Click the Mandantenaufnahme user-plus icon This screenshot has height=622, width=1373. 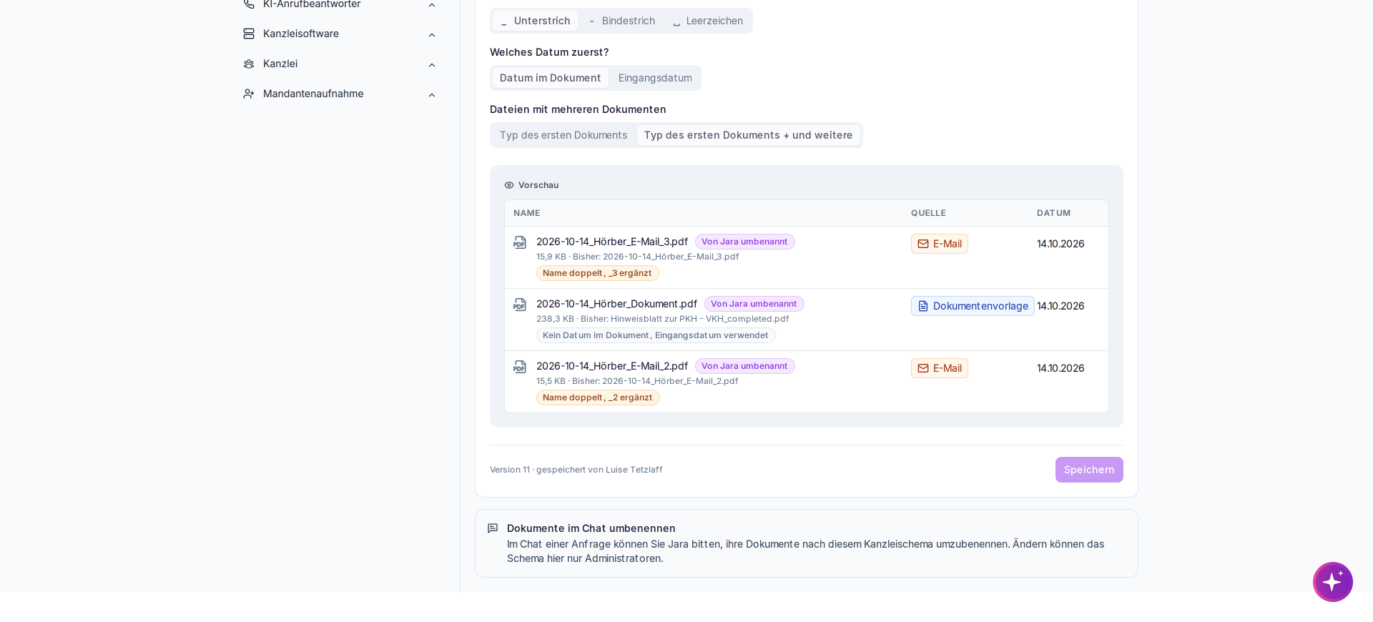click(x=249, y=94)
